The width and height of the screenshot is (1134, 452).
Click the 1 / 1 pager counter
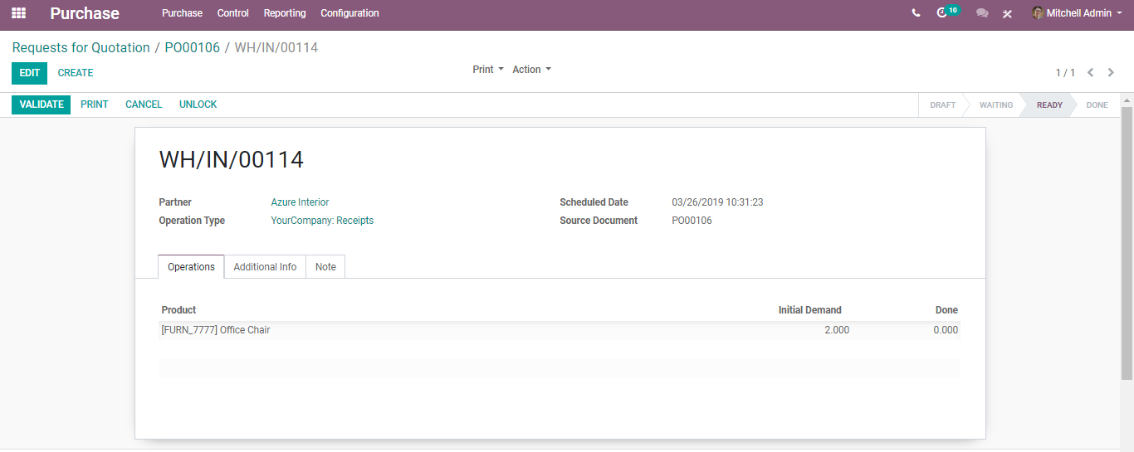(1065, 73)
